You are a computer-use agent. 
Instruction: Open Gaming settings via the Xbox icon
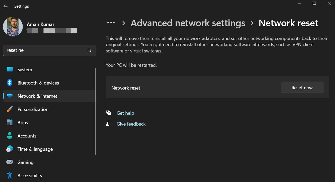tap(10, 162)
